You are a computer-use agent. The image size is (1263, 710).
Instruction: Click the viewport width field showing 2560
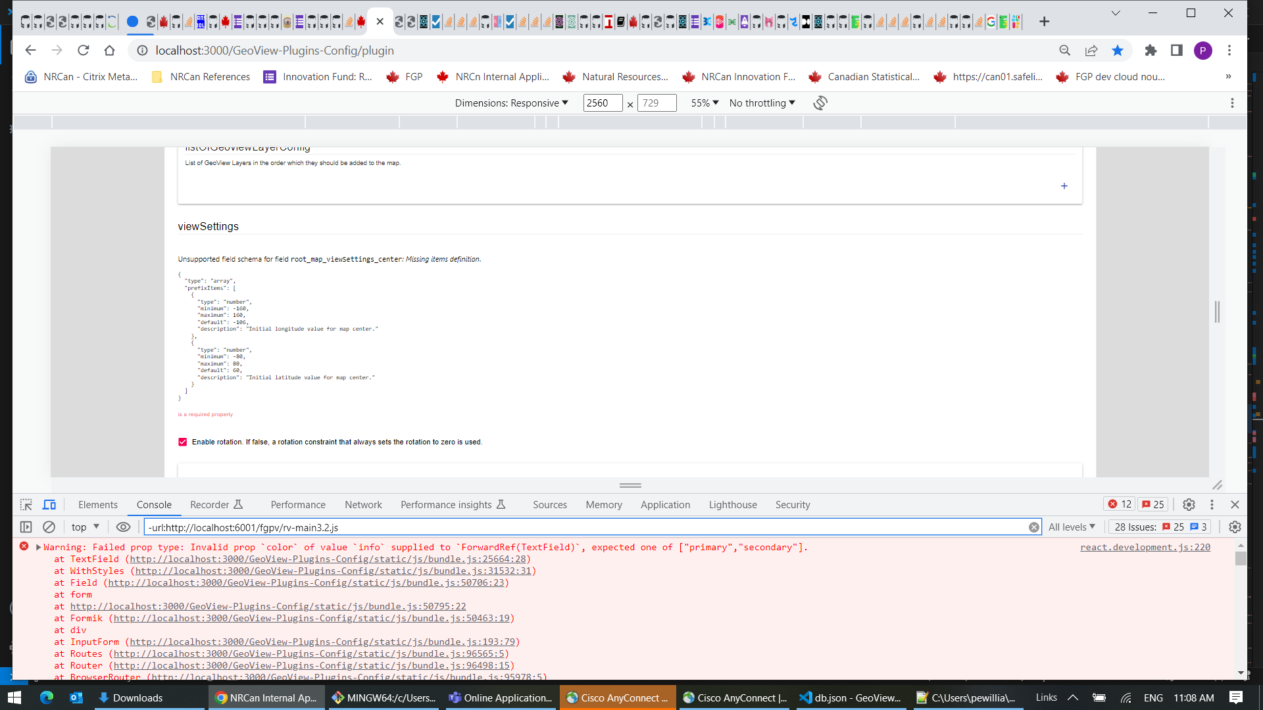(602, 103)
